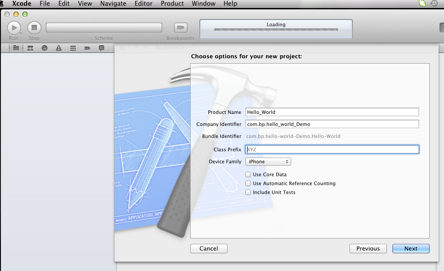This screenshot has height=271, width=444.
Task: Show the Search navigator icon
Action: click(x=45, y=48)
